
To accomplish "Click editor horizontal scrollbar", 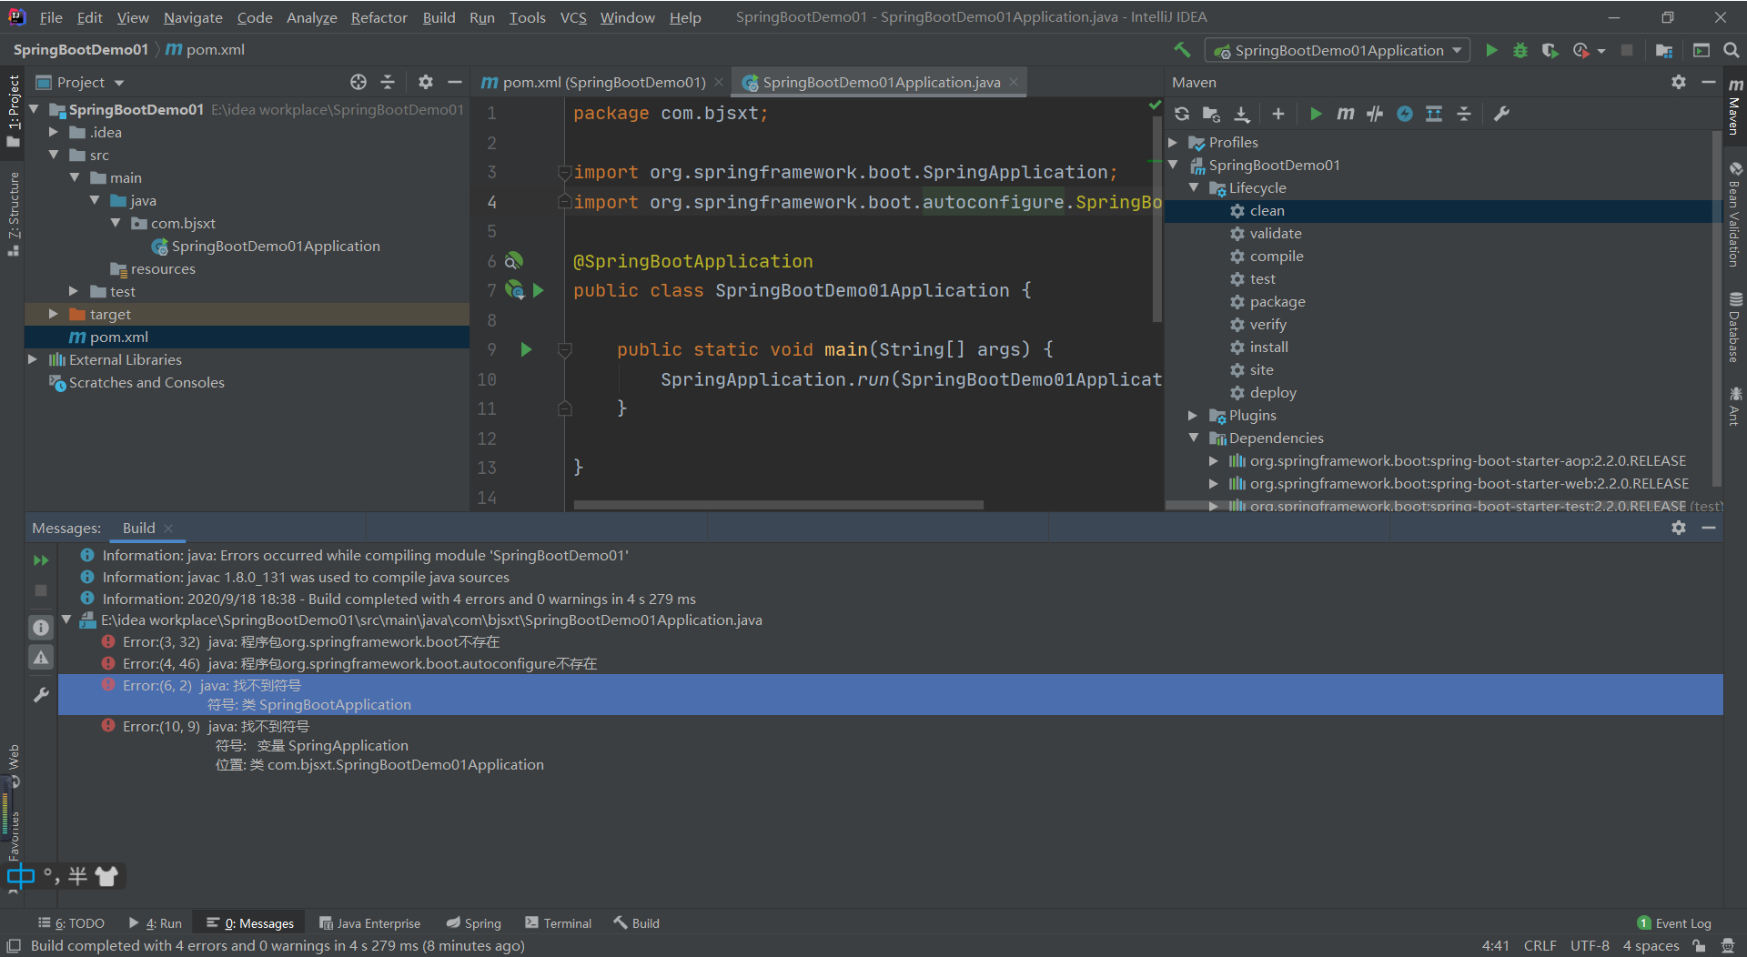I will pyautogui.click(x=778, y=504).
